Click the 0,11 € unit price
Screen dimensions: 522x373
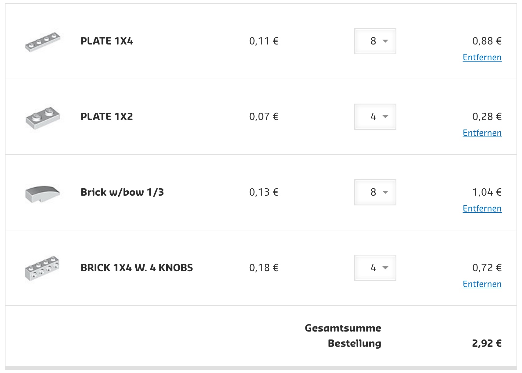pyautogui.click(x=264, y=41)
